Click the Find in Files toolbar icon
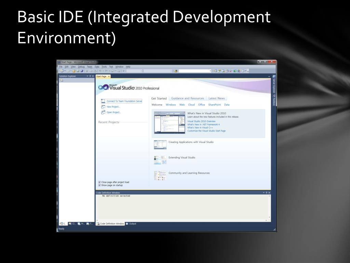350x263 pixels. tap(176, 71)
